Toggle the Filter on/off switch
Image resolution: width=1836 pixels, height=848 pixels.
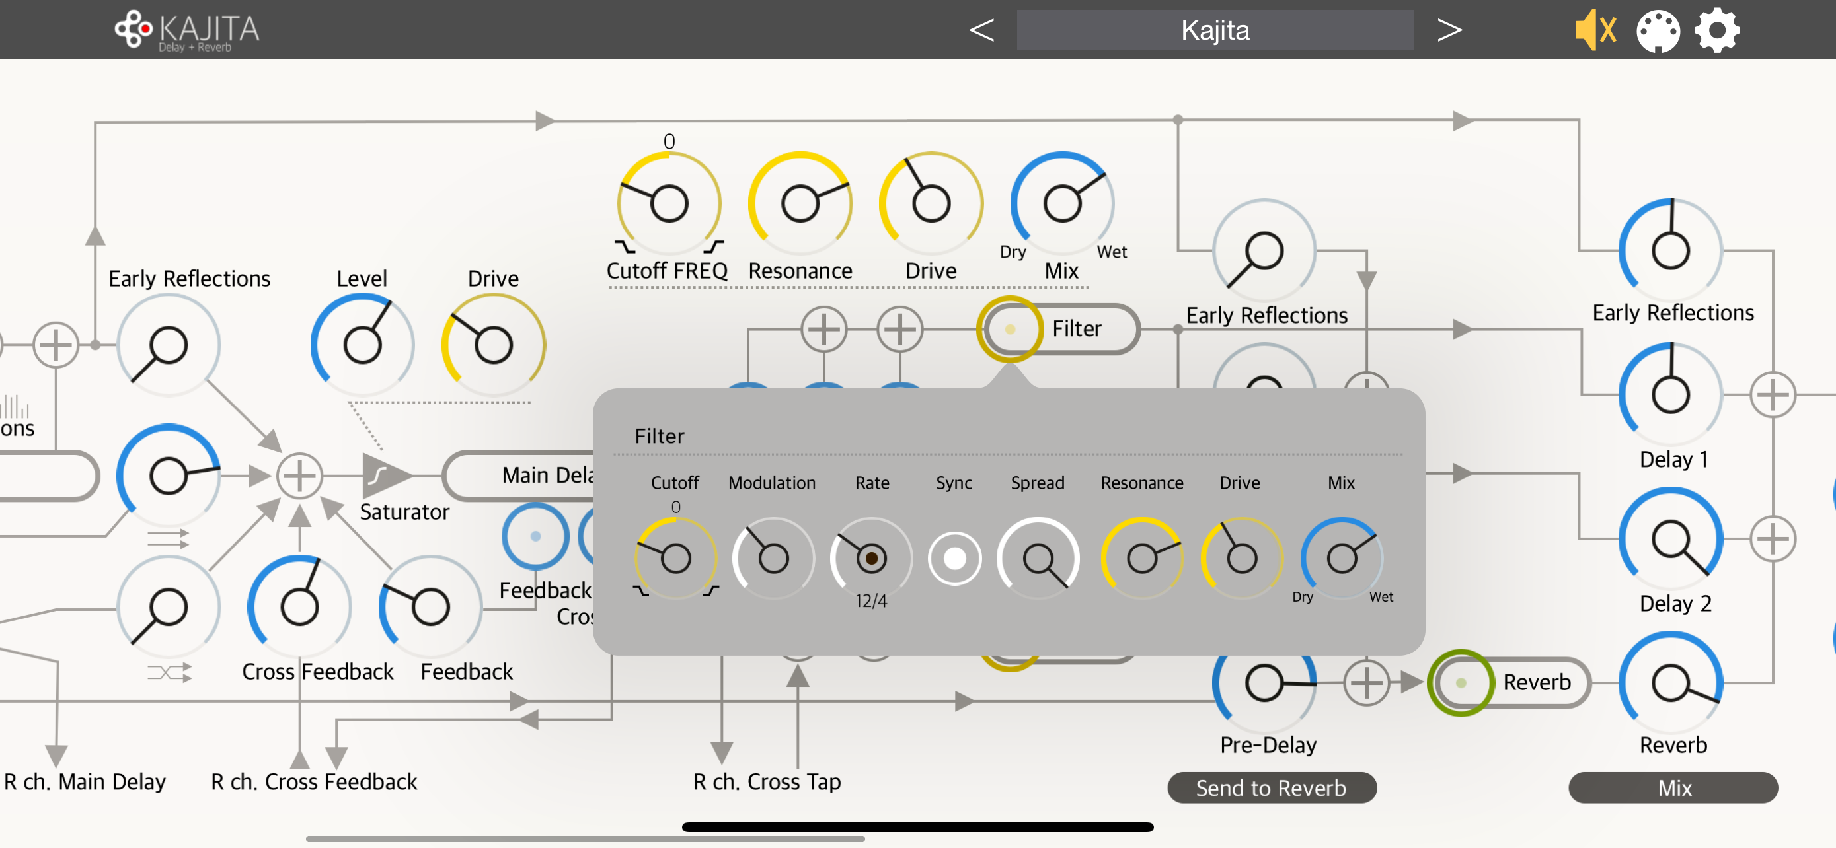1009,329
